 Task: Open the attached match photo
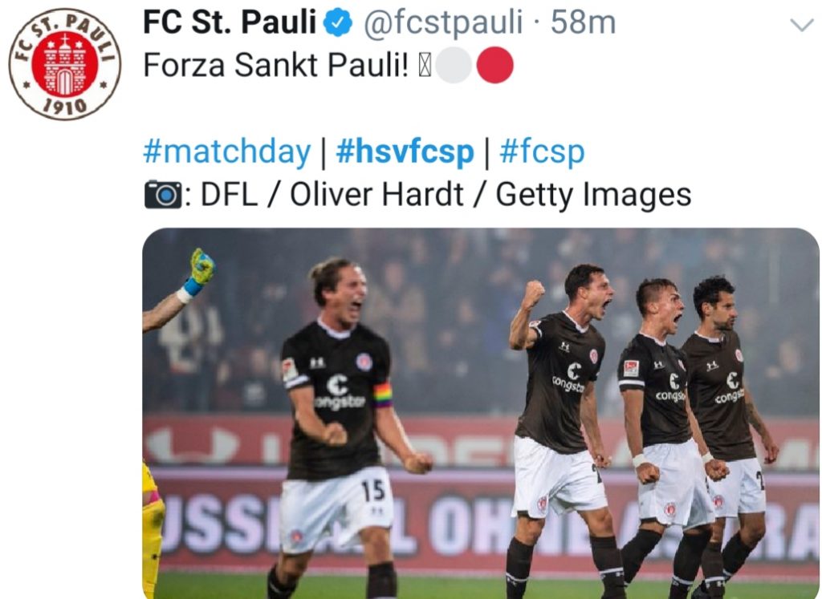pos(481,414)
